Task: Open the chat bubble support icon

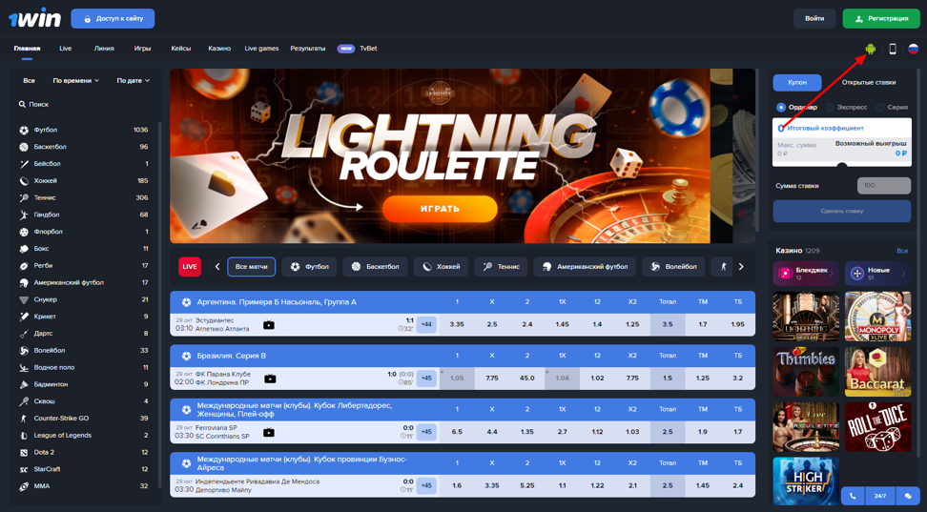Action: [x=908, y=496]
